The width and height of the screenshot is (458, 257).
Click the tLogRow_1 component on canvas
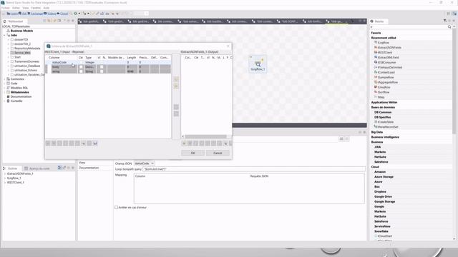click(258, 65)
